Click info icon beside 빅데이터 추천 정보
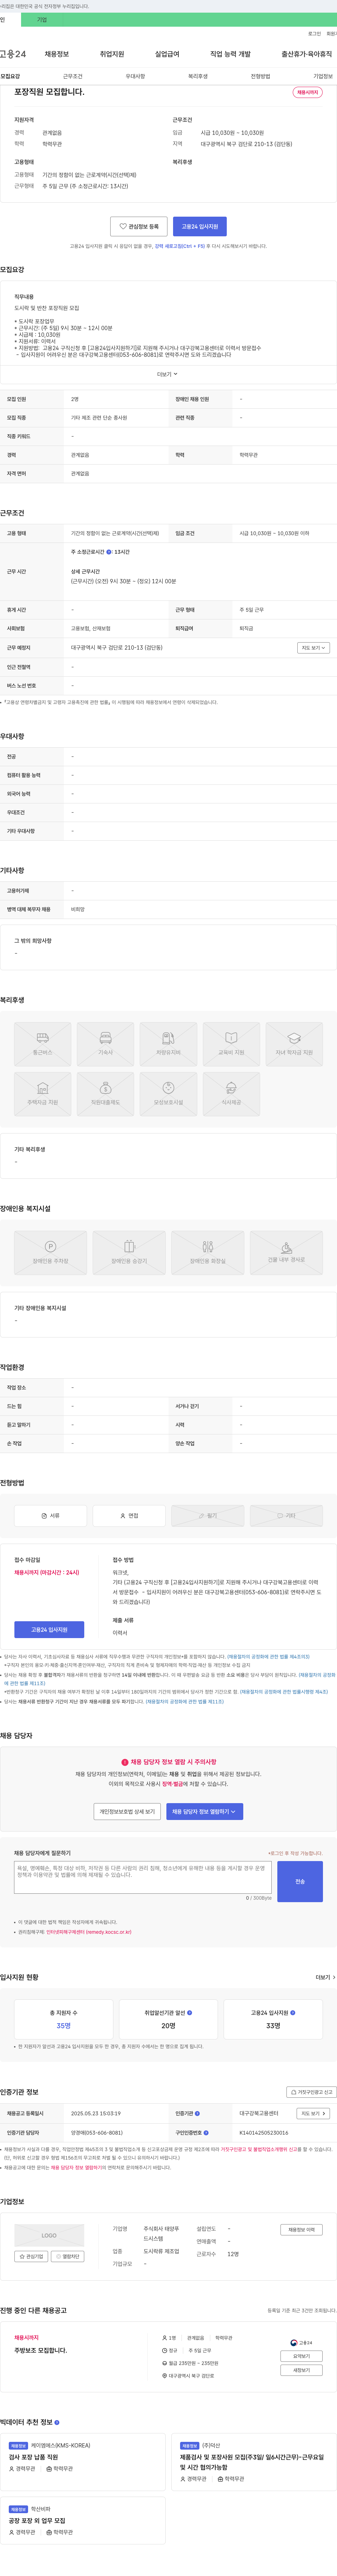 tap(57, 2422)
